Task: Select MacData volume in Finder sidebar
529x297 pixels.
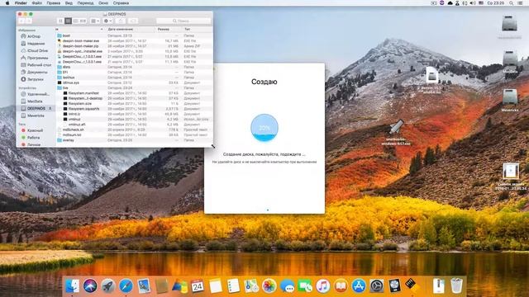Action: click(31, 101)
